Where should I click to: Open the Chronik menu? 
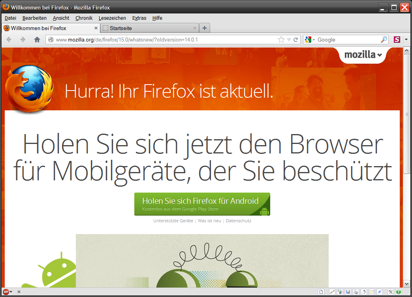point(84,18)
